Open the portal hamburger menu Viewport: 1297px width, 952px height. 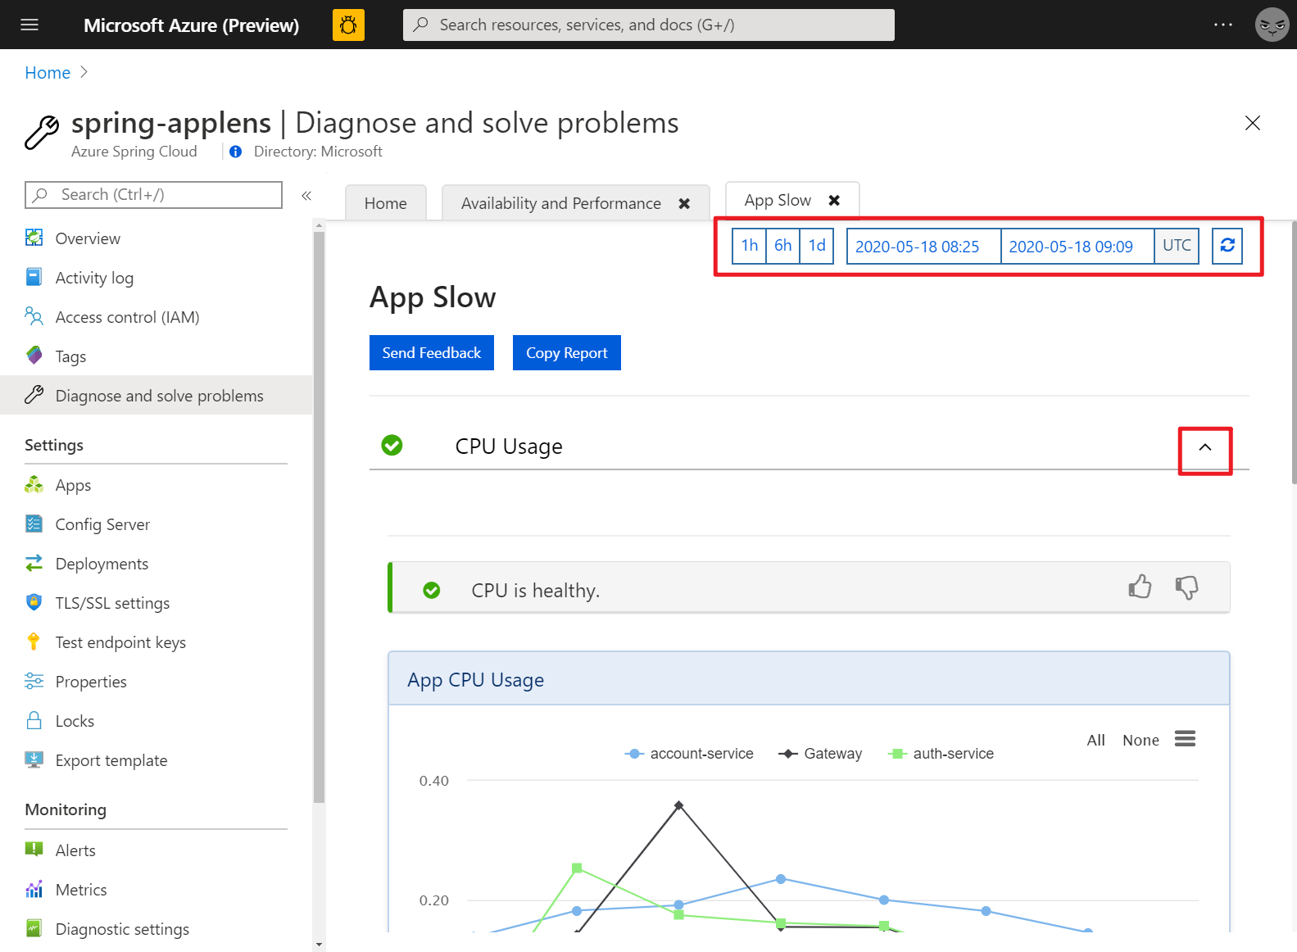click(29, 25)
